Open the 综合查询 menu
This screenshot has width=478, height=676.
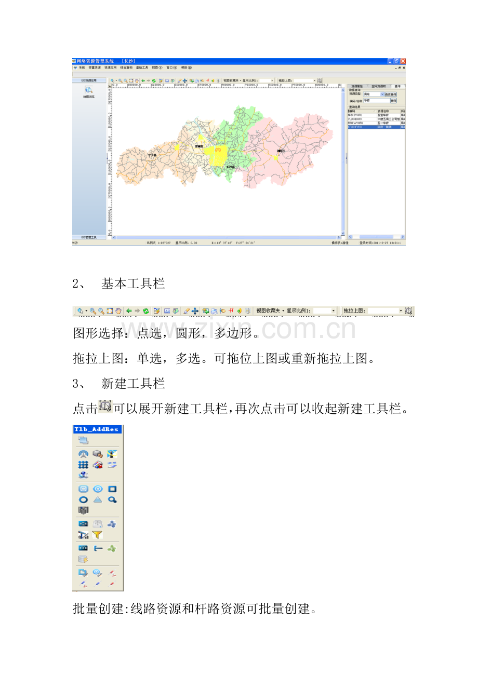click(126, 67)
